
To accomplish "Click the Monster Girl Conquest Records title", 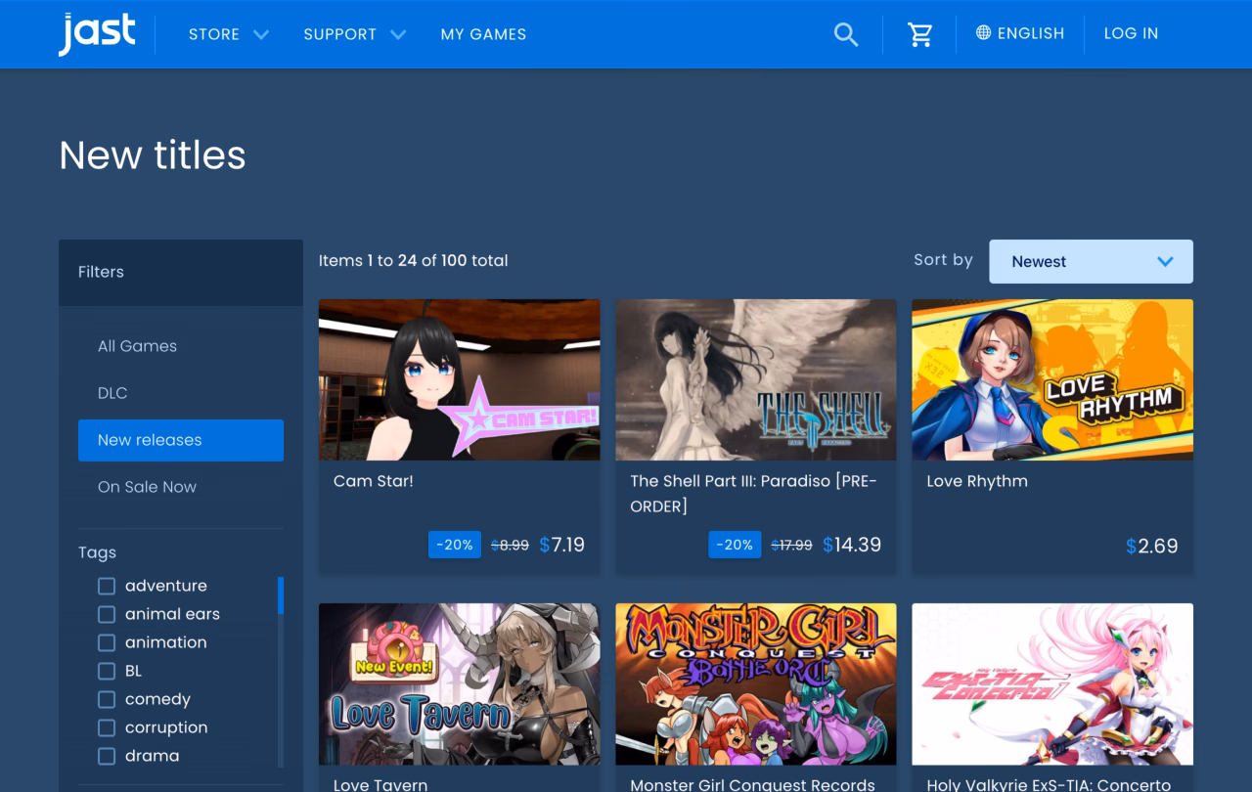I will tap(752, 784).
